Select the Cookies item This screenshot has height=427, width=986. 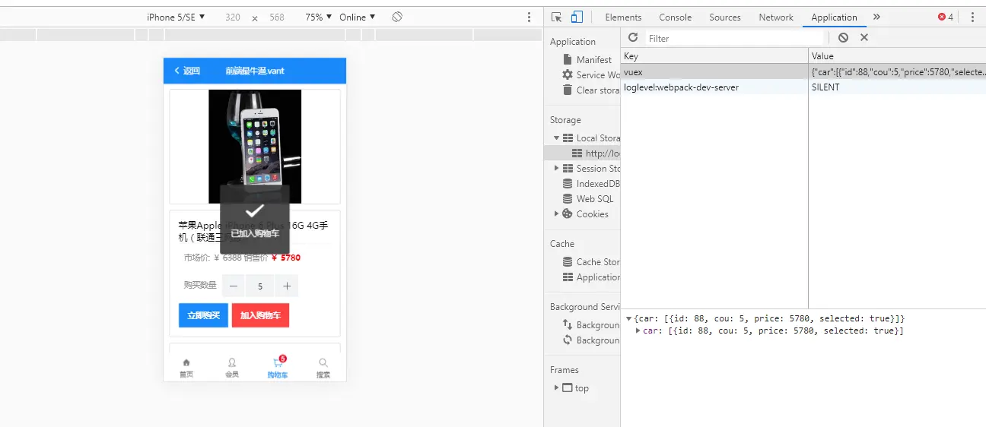point(585,214)
